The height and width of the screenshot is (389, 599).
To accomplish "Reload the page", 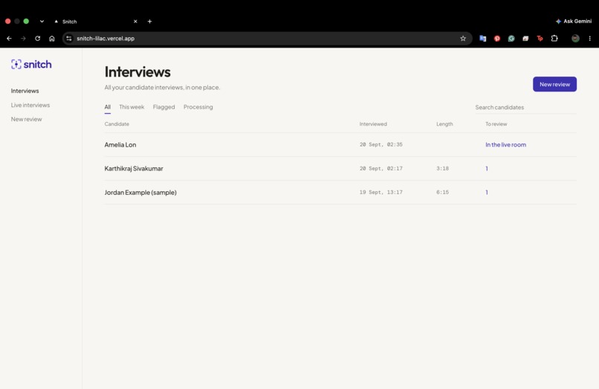I will (x=37, y=38).
